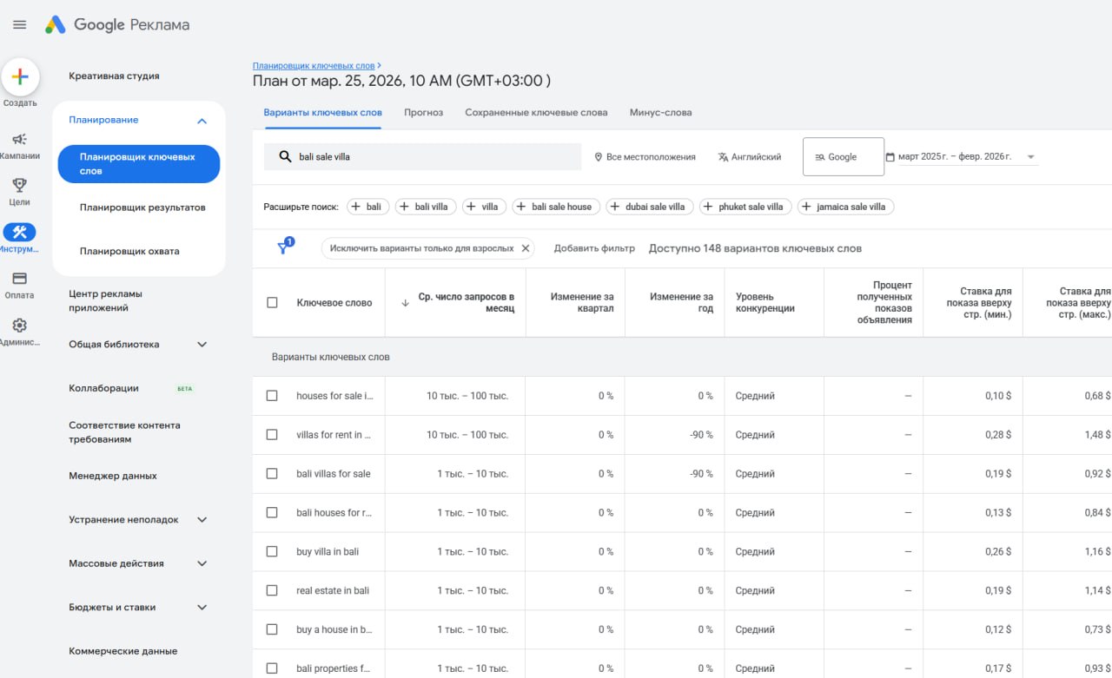Collapse the Планирование section
The image size is (1112, 678).
pyautogui.click(x=202, y=121)
